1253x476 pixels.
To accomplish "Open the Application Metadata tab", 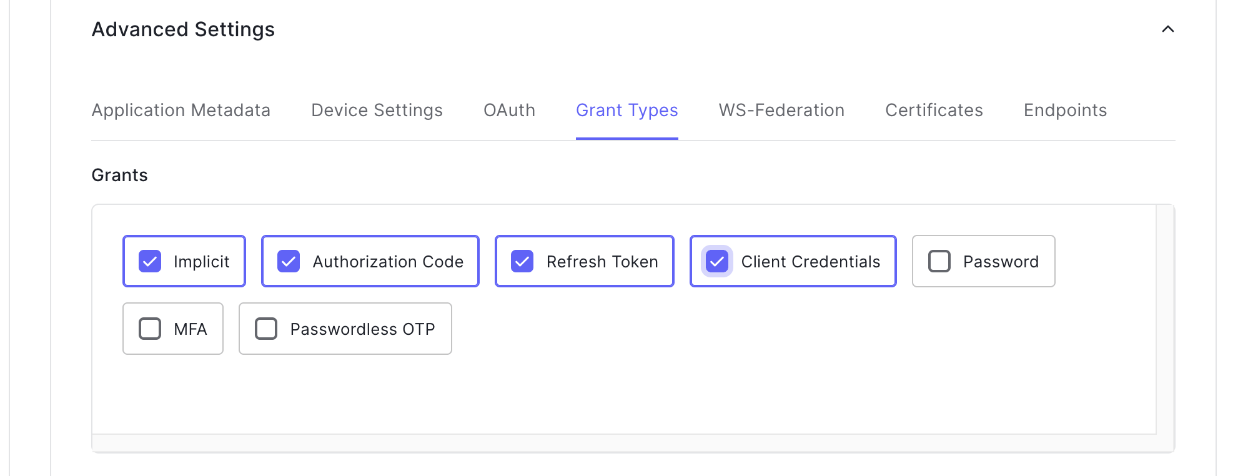I will coord(181,110).
